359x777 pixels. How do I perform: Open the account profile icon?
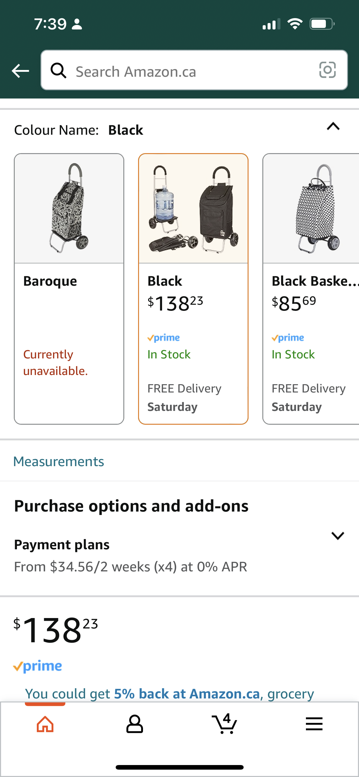click(x=135, y=724)
